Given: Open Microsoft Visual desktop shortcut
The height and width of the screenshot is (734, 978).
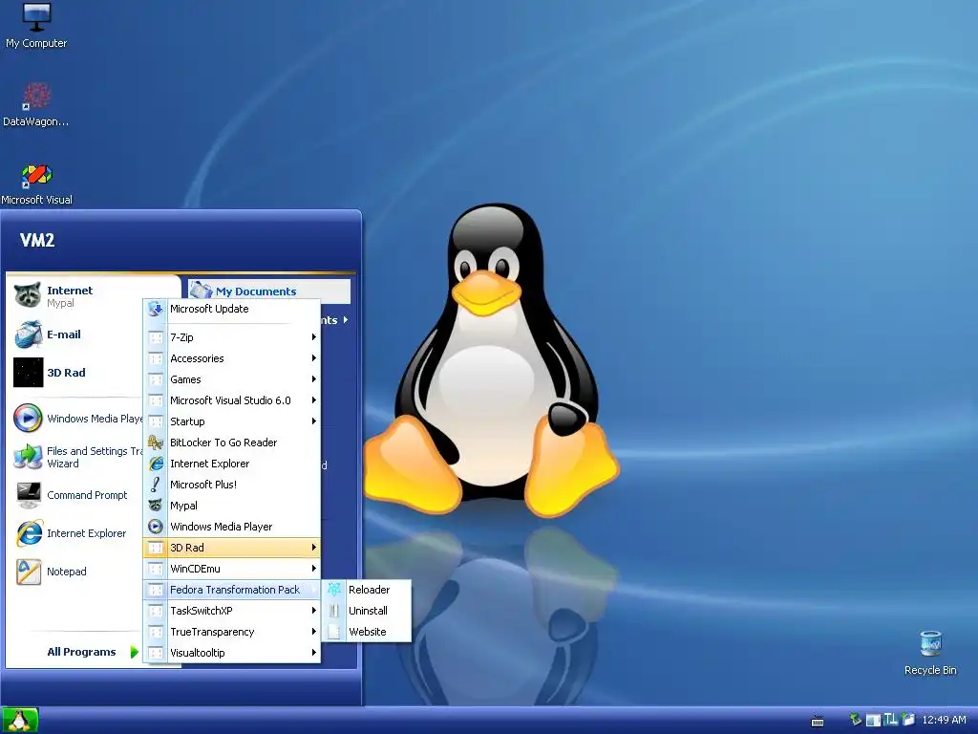Looking at the screenshot, I should pyautogui.click(x=36, y=183).
